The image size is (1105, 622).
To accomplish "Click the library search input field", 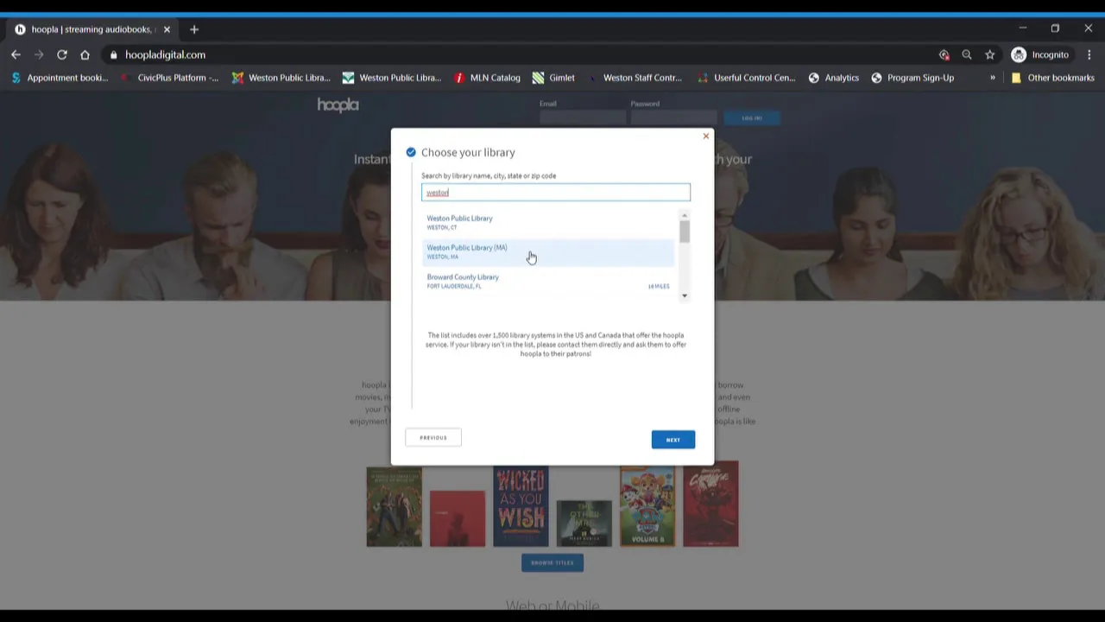I will pos(556,193).
